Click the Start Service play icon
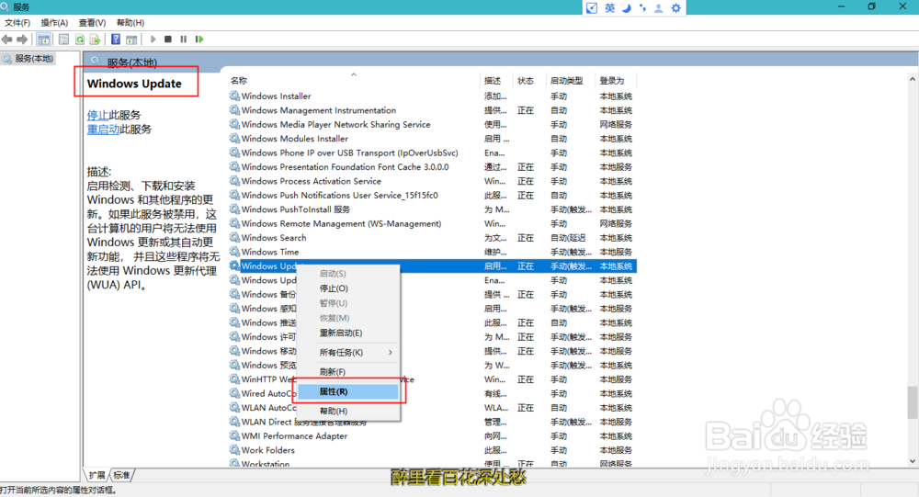Image resolution: width=919 pixels, height=497 pixels. pyautogui.click(x=153, y=40)
